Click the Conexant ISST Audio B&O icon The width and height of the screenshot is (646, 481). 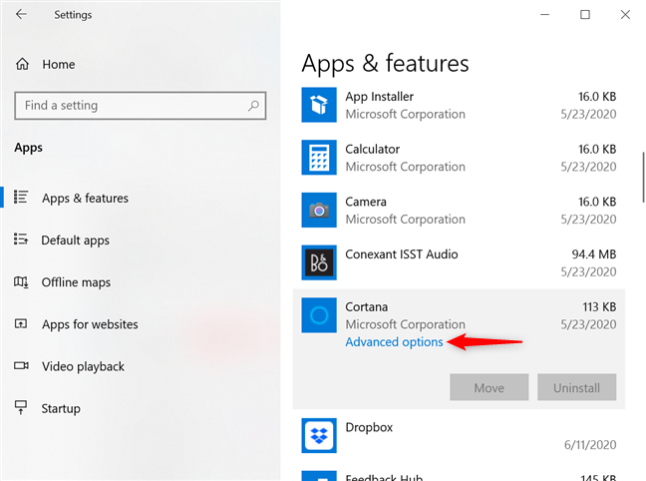(319, 262)
